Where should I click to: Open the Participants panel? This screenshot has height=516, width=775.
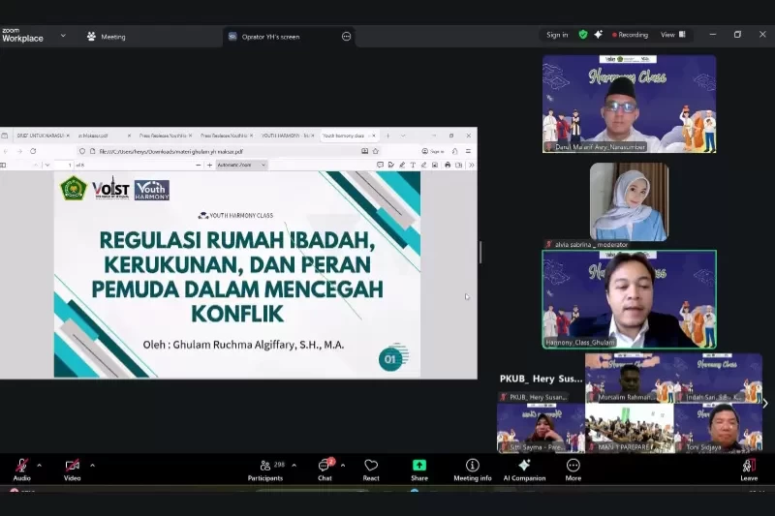(x=264, y=467)
